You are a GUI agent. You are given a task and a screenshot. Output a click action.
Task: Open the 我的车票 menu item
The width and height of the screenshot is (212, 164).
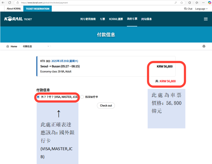(132, 19)
